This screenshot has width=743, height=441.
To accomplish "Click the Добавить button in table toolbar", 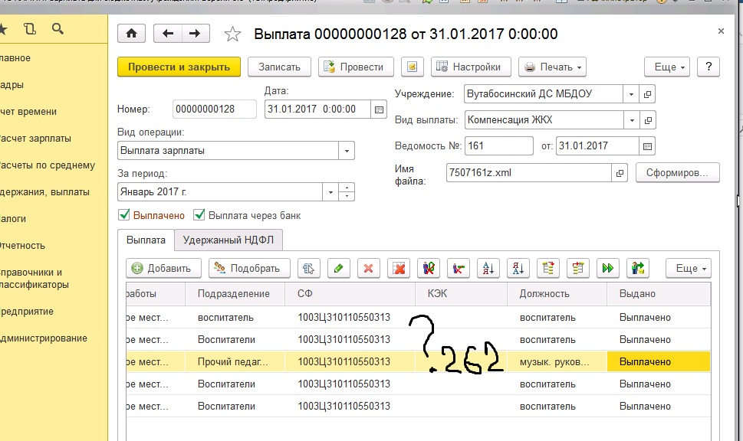I will click(163, 268).
